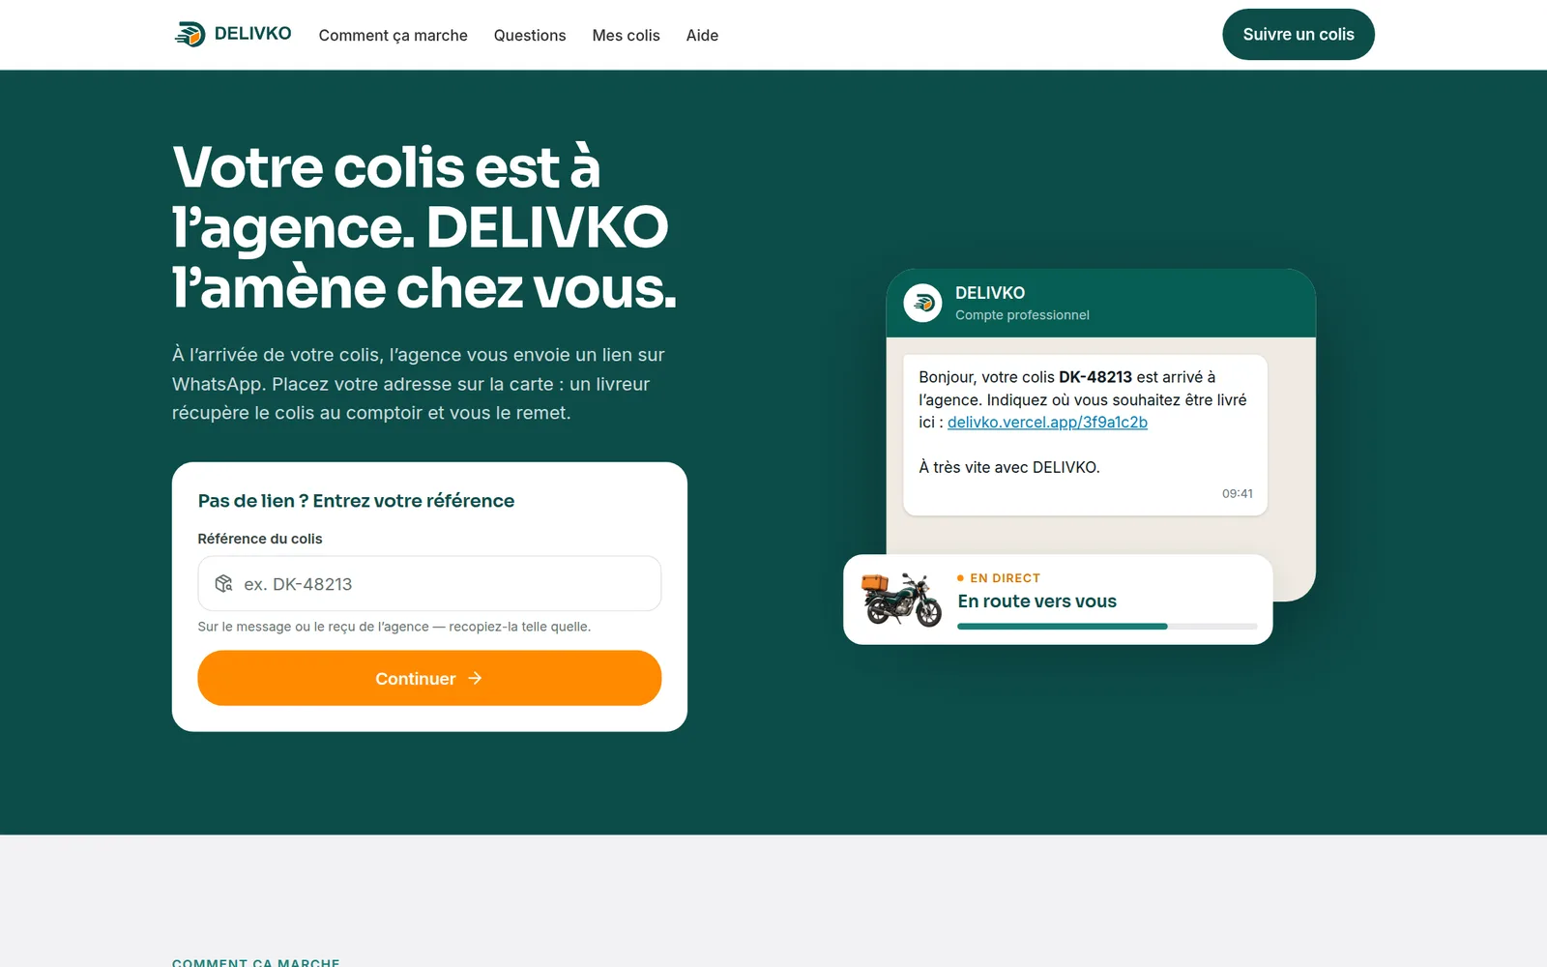
Task: Click the package icon in the reference field
Action: coord(223,583)
